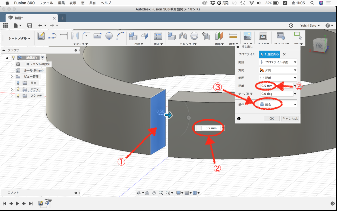Activate the root component radio button
337x211 pixels.
[42, 58]
